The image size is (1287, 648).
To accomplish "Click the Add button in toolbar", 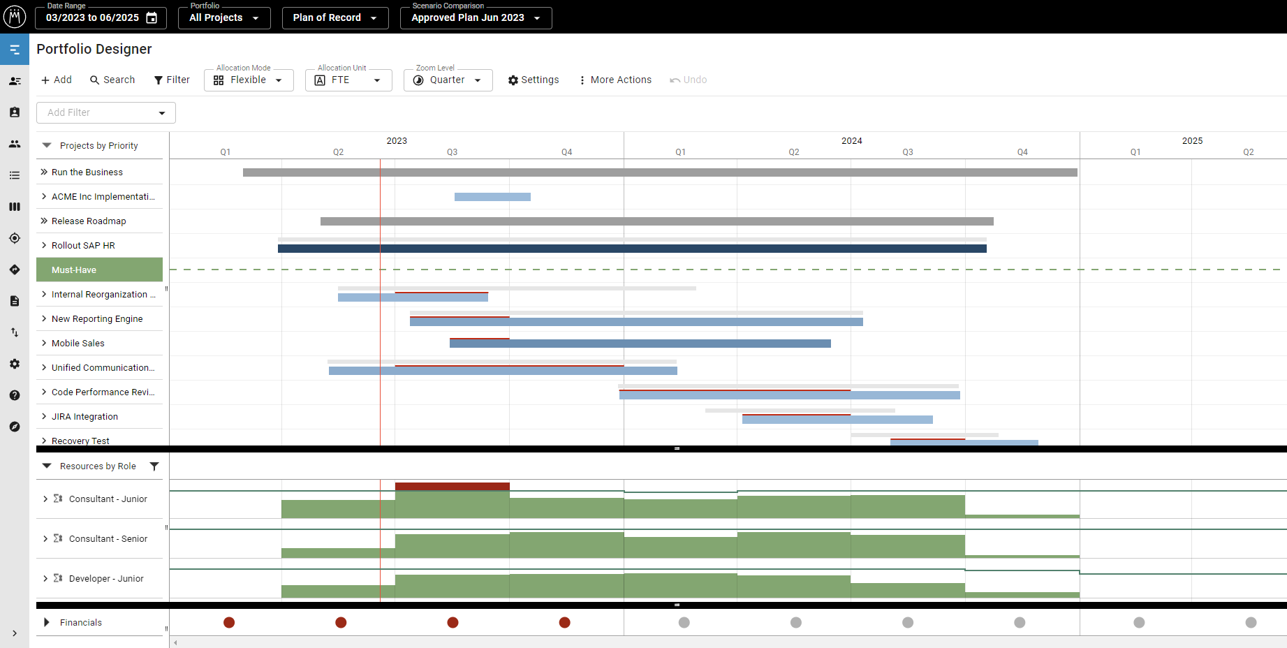I will tap(56, 80).
